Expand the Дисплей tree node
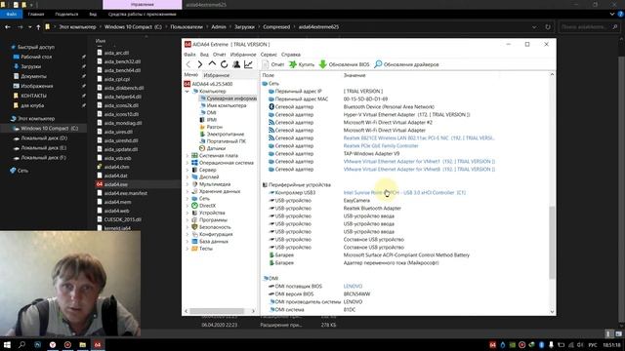Image resolution: width=625 pixels, height=351 pixels. (187, 177)
